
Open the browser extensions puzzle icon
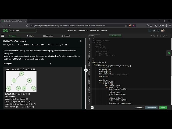click(148, 26)
